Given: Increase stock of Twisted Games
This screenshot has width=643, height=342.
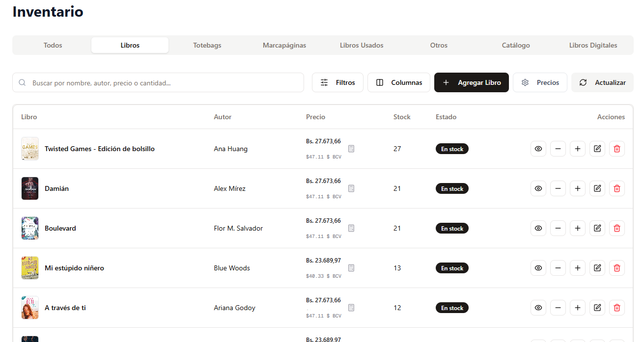Looking at the screenshot, I should click(578, 149).
